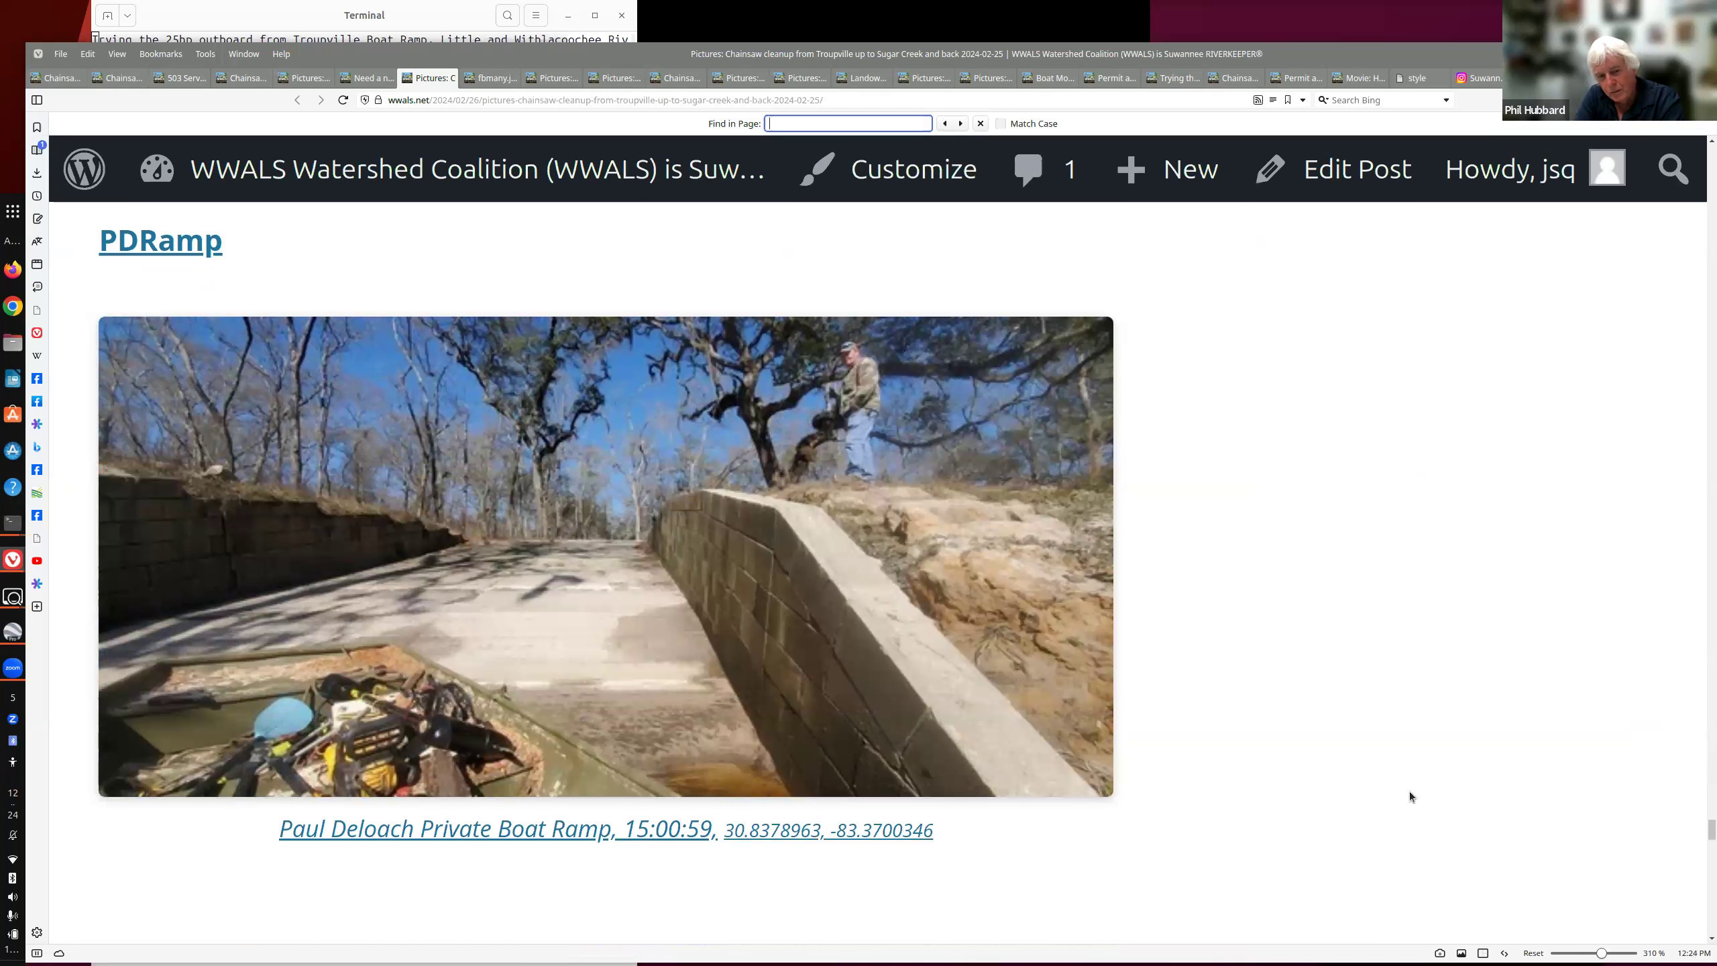Screen dimensions: 1717x966
Task: Find next match arrow
Action: pyautogui.click(x=960, y=123)
